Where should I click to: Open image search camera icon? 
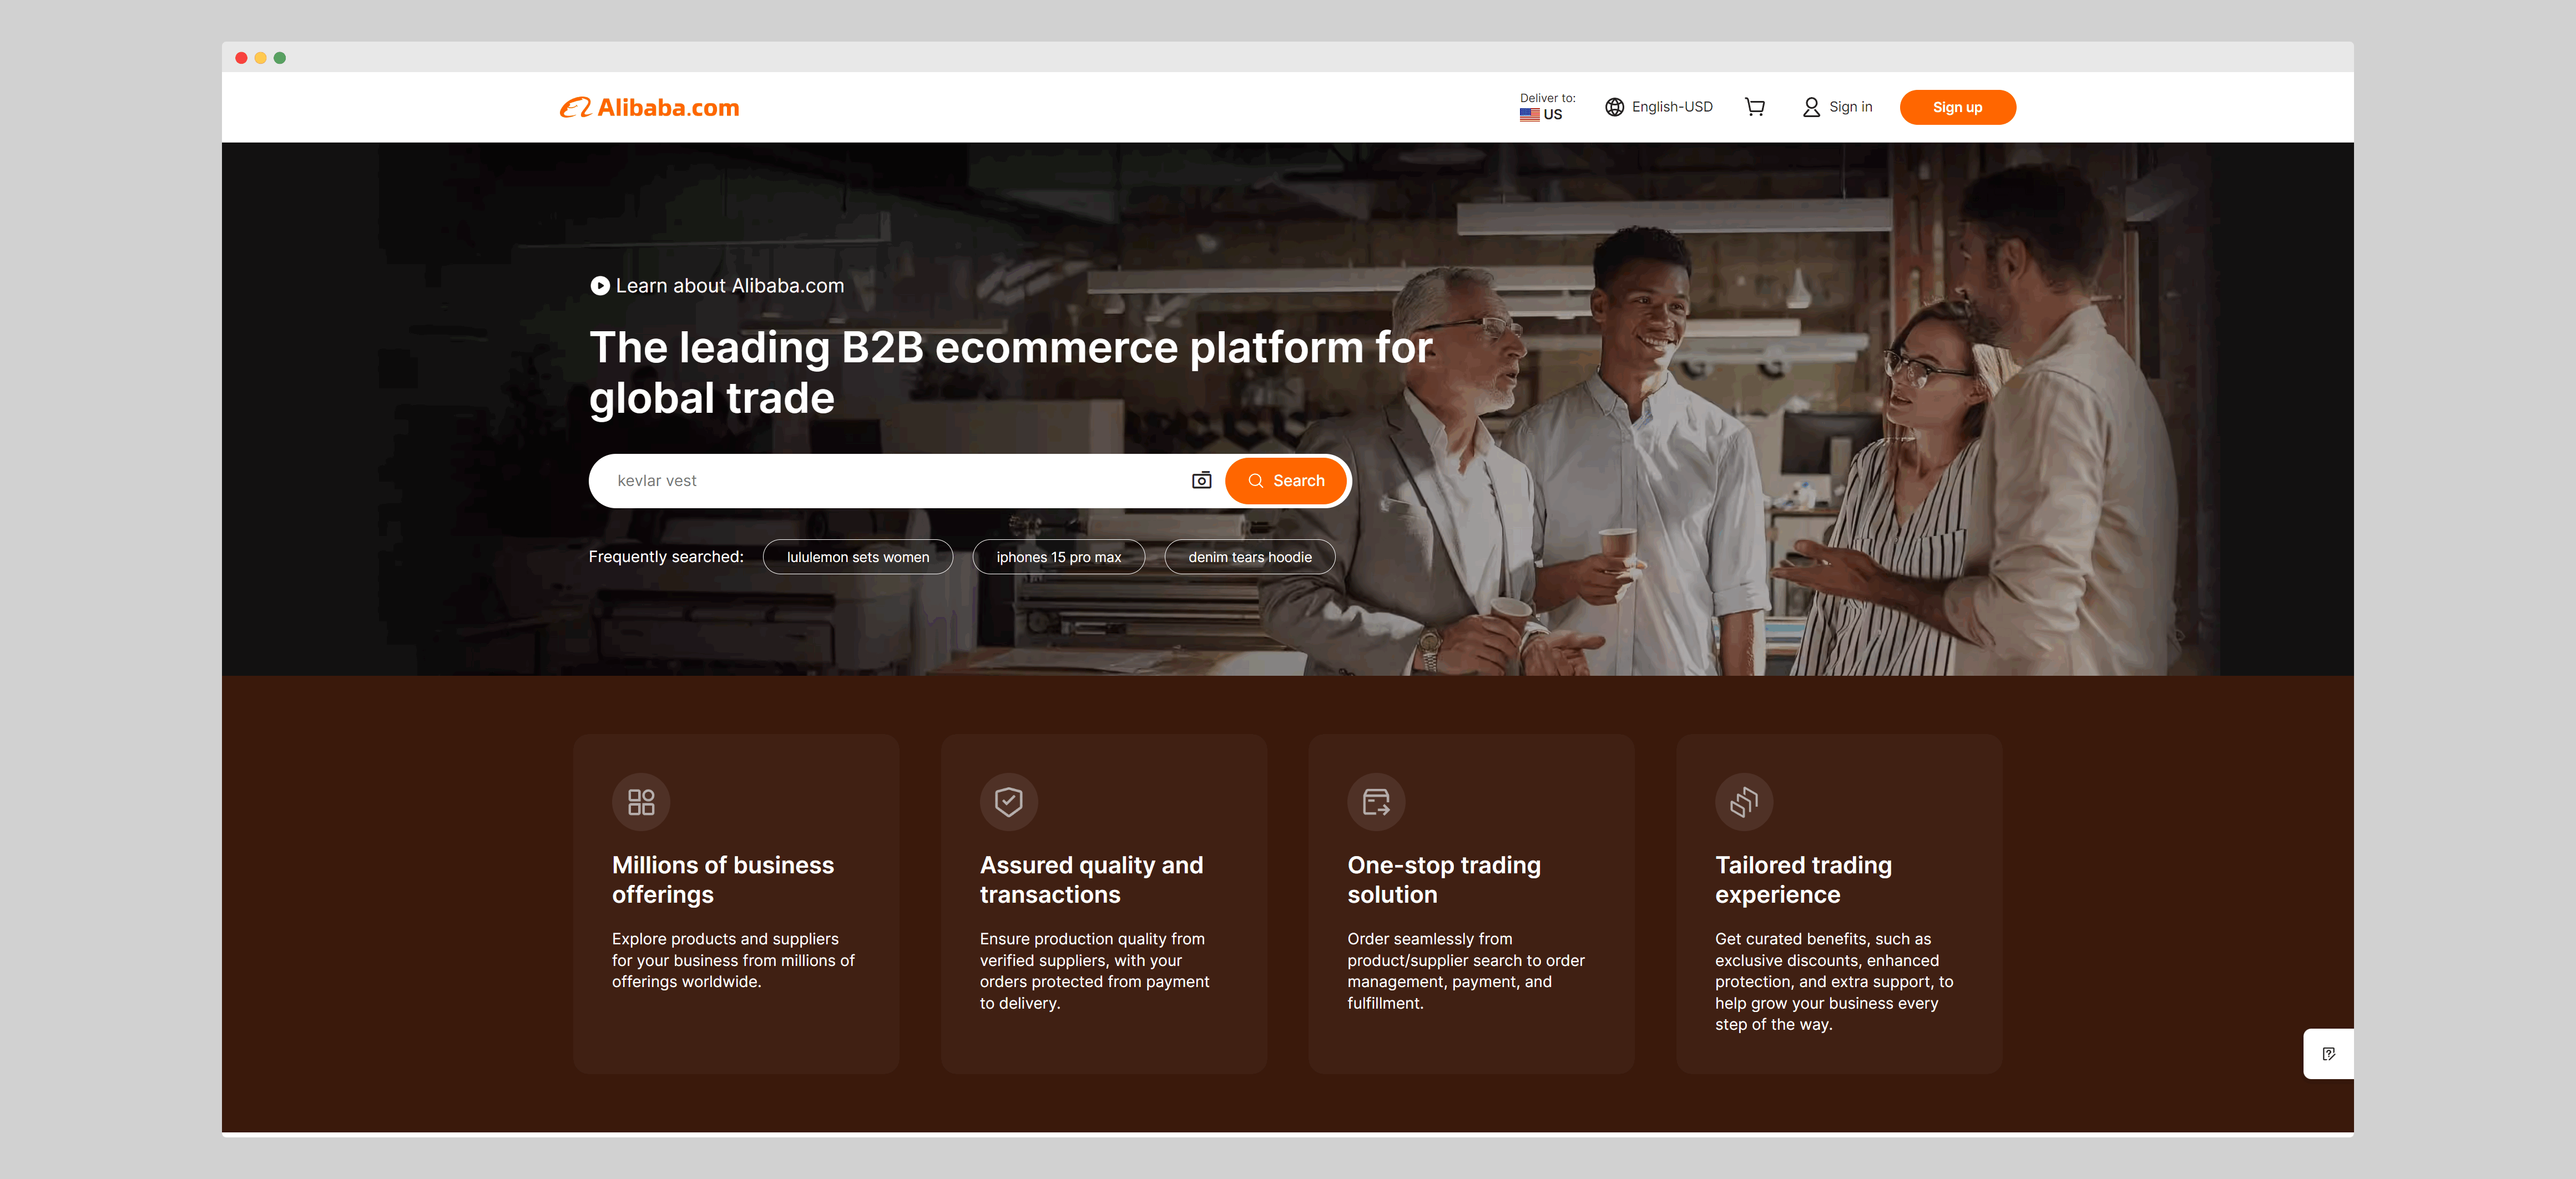coord(1201,481)
